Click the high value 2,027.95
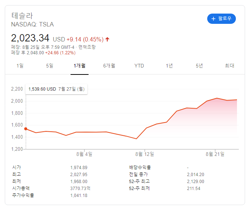Viewport: 248px width, 208px height. tap(79, 174)
